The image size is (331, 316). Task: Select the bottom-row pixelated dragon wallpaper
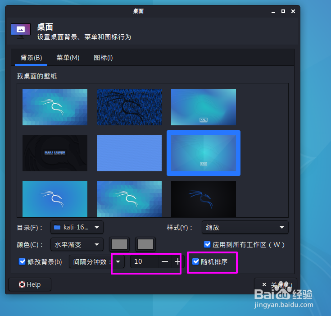[129, 199]
